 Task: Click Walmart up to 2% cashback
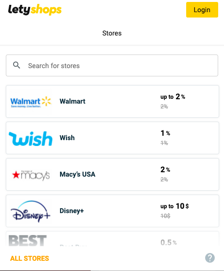point(173,97)
